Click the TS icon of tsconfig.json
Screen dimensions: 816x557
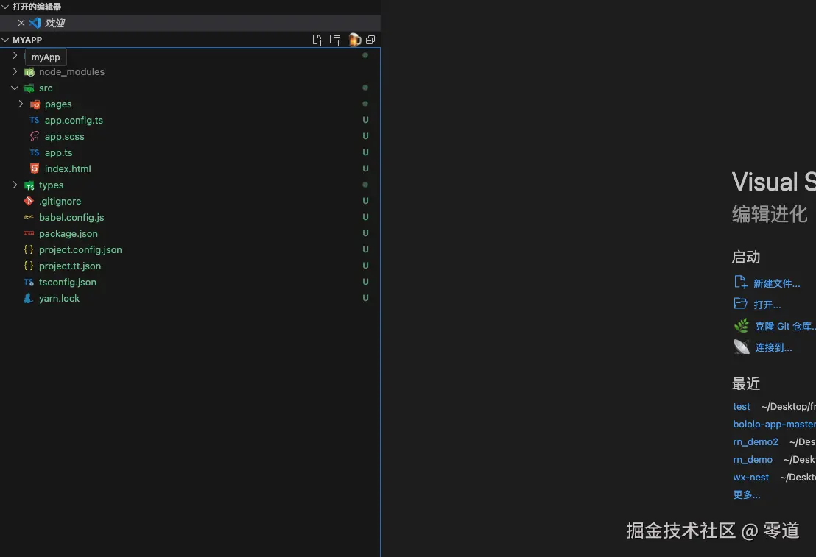tap(29, 282)
